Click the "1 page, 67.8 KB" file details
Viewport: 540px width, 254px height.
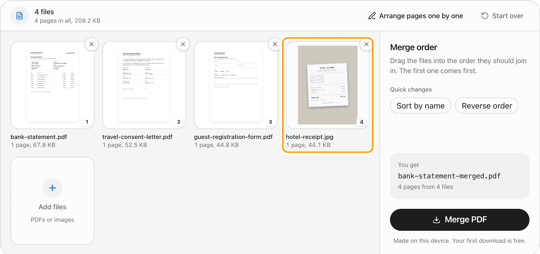(x=33, y=145)
